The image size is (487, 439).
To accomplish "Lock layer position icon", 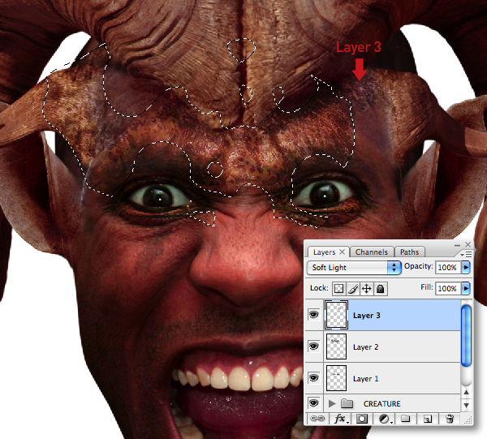I will pyautogui.click(x=367, y=289).
